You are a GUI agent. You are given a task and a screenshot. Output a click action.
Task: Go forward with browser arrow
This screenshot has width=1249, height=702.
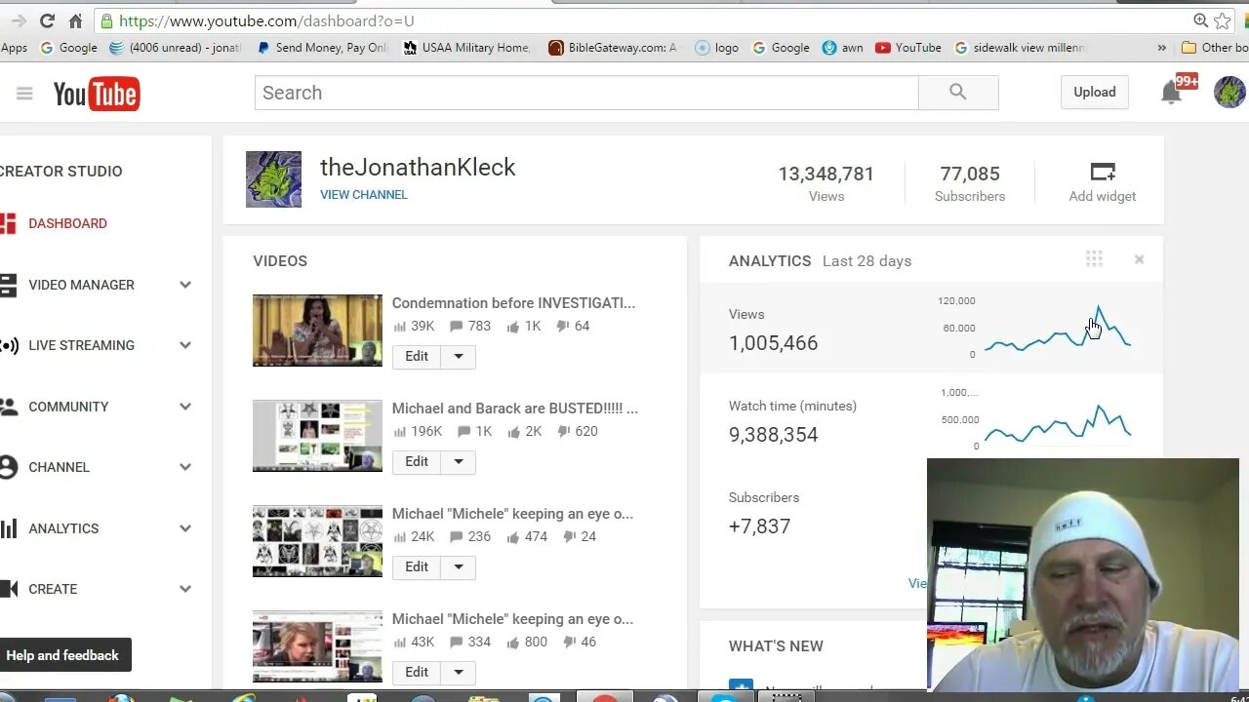[18, 20]
